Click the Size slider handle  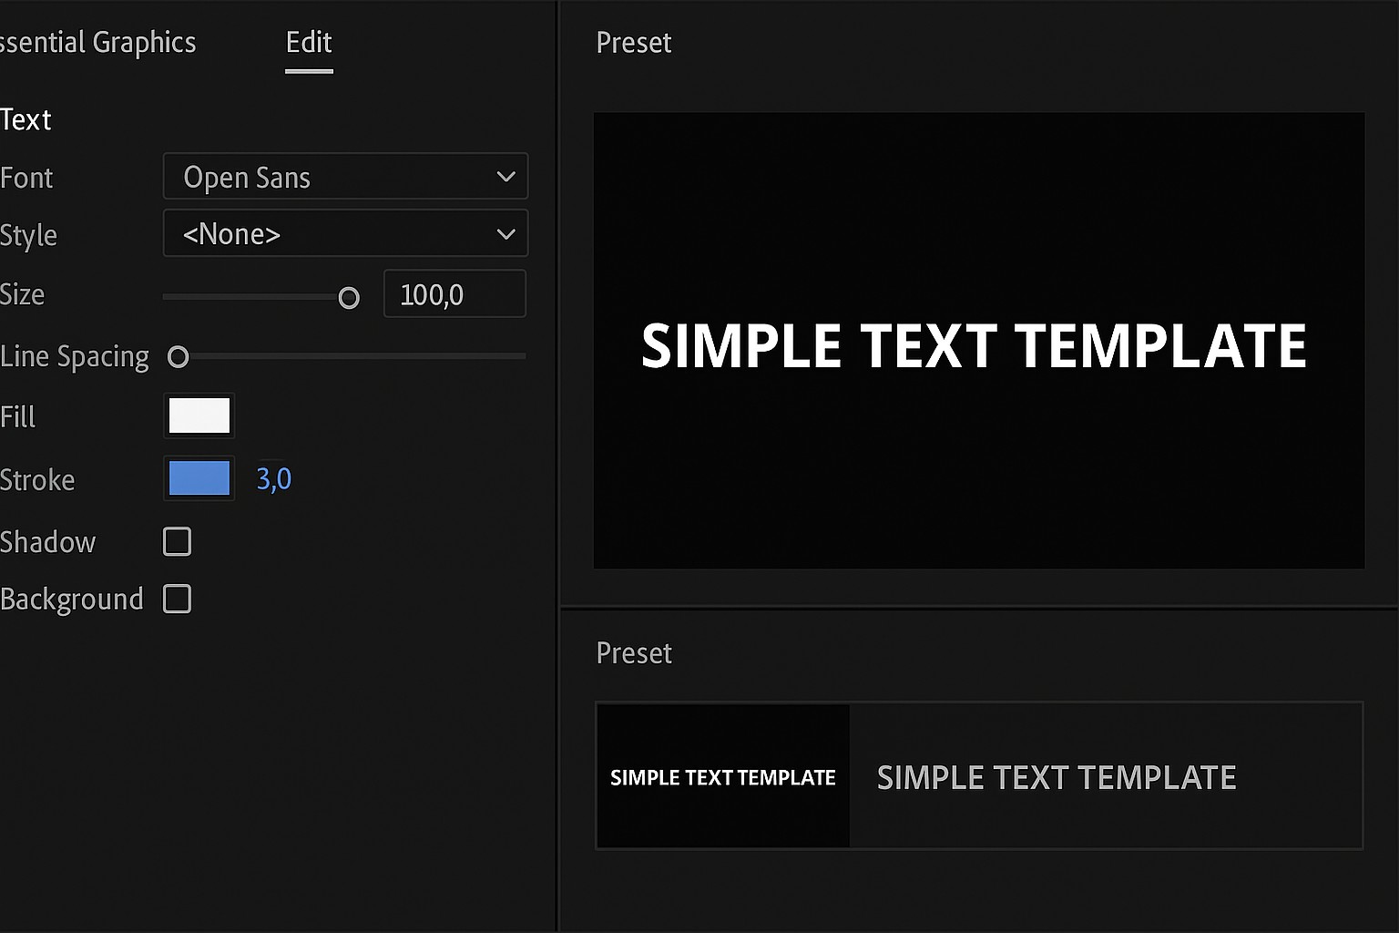pos(349,298)
